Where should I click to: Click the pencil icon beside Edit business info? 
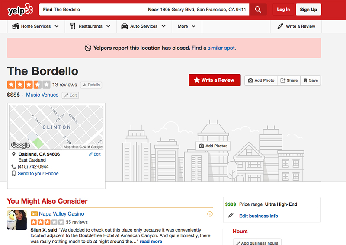pos(231,215)
